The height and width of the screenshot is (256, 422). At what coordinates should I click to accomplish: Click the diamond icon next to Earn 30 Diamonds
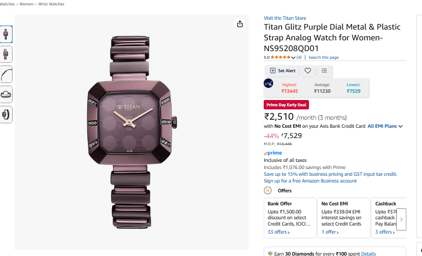click(270, 254)
